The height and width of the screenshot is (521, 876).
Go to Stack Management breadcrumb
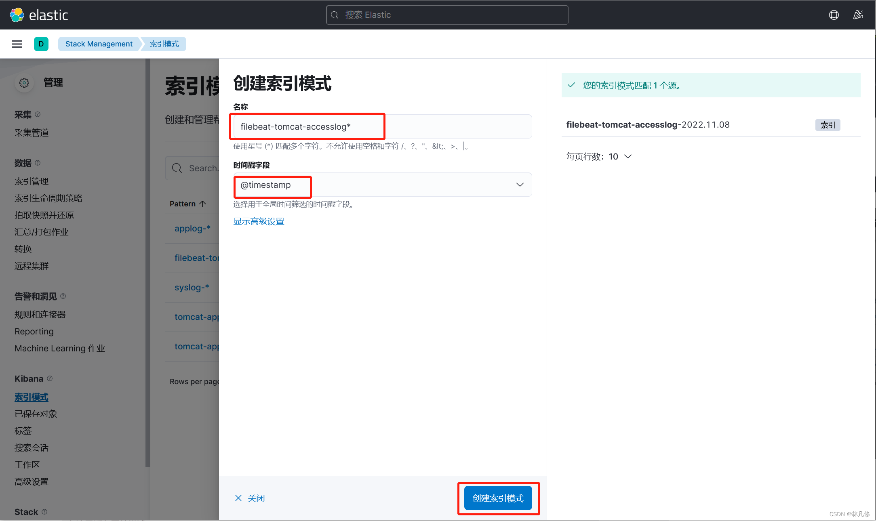(99, 44)
